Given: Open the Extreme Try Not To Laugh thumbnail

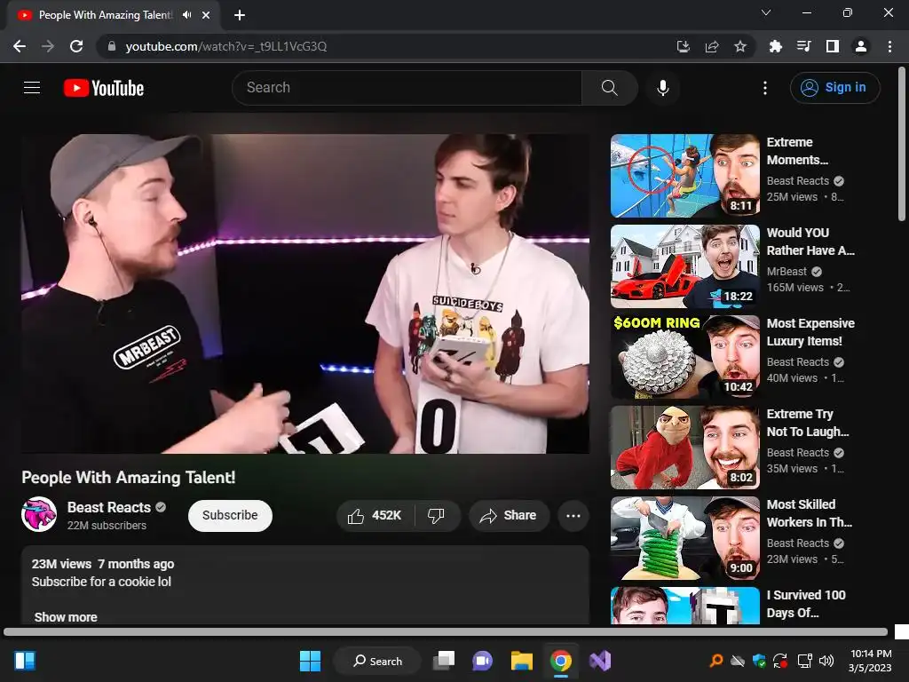Looking at the screenshot, I should point(685,448).
